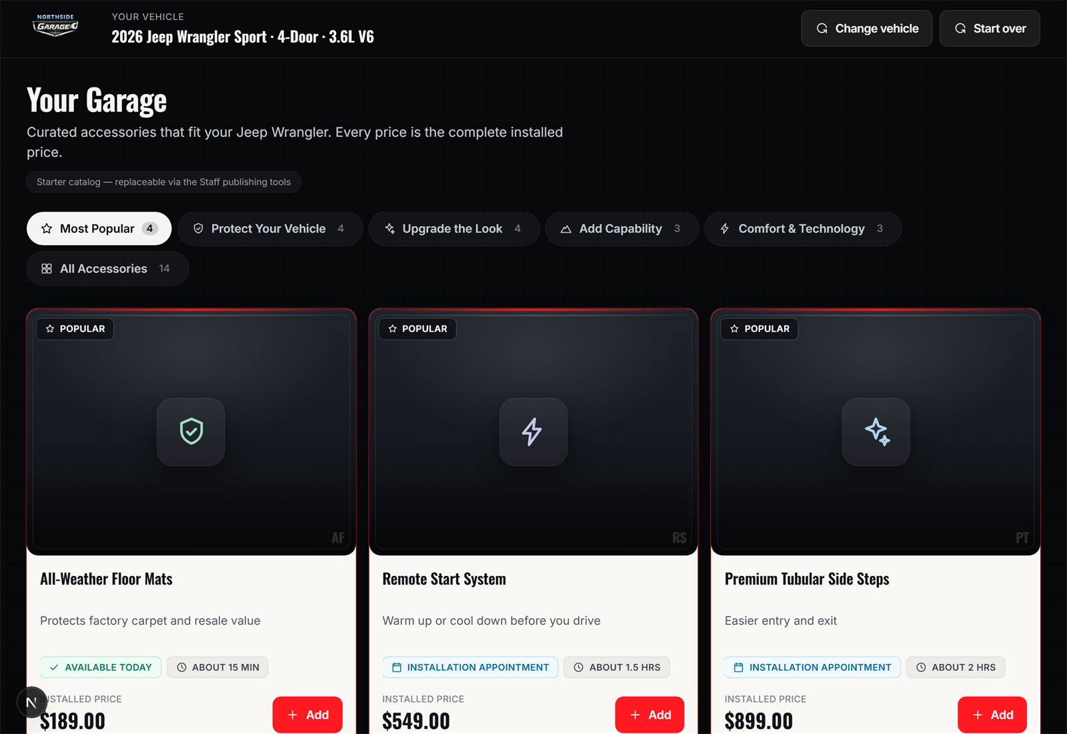This screenshot has width=1067, height=734.
Task: Select the Most Popular tab
Action: click(99, 228)
